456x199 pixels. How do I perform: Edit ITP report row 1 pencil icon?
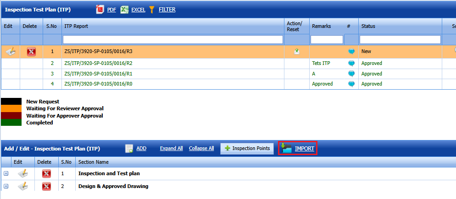tap(11, 52)
